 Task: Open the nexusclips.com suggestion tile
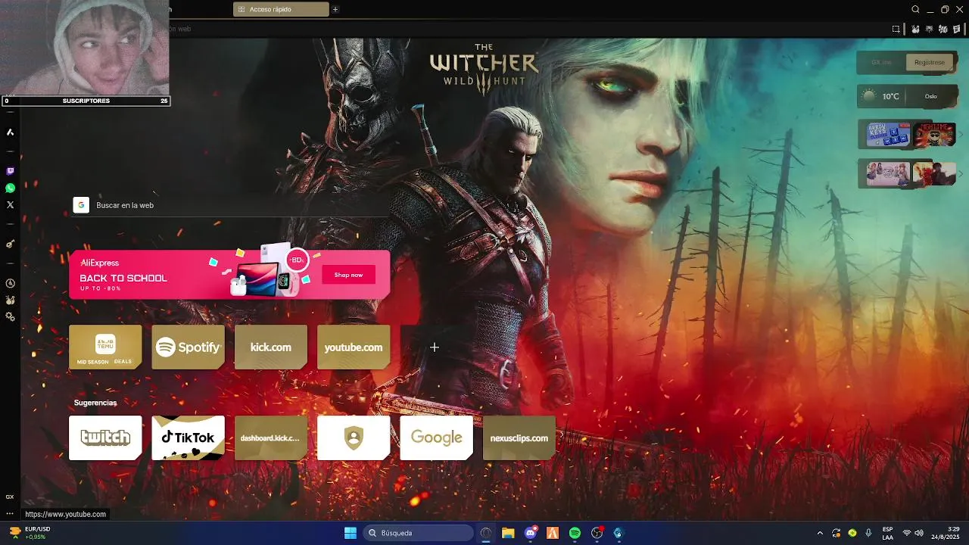click(519, 438)
